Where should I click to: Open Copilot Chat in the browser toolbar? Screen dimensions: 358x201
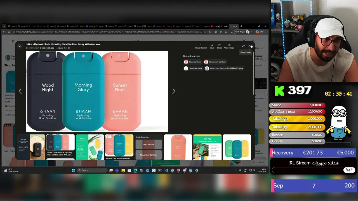click(260, 32)
